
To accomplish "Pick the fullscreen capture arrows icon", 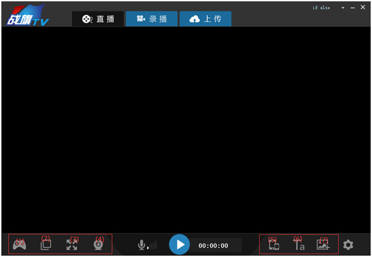I will coord(72,245).
